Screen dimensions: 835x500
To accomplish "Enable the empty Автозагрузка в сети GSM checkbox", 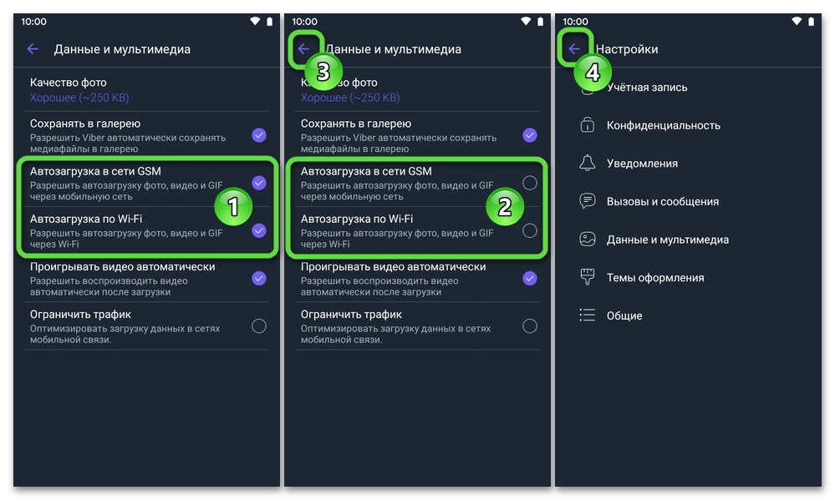I will [x=530, y=183].
